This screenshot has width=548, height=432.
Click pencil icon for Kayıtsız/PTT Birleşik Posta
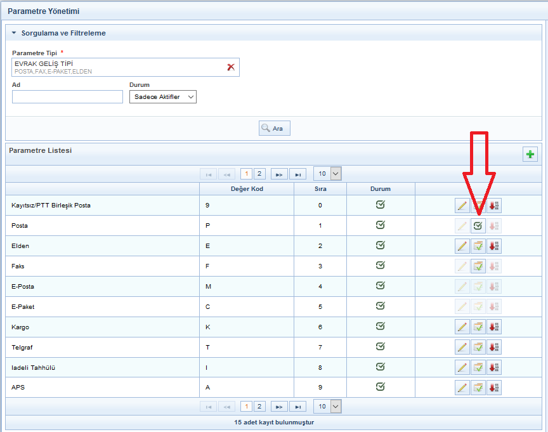pyautogui.click(x=462, y=206)
